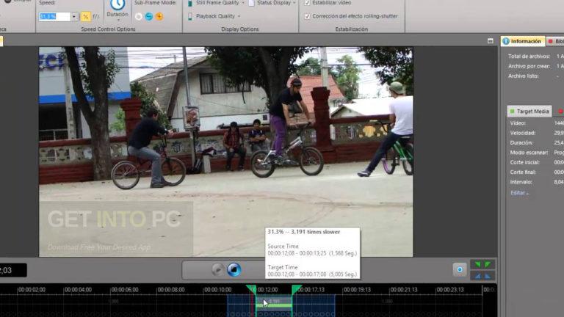This screenshot has width=564, height=317.
Task: Click the 00:00:08:00 timeline label
Action: 171,290
